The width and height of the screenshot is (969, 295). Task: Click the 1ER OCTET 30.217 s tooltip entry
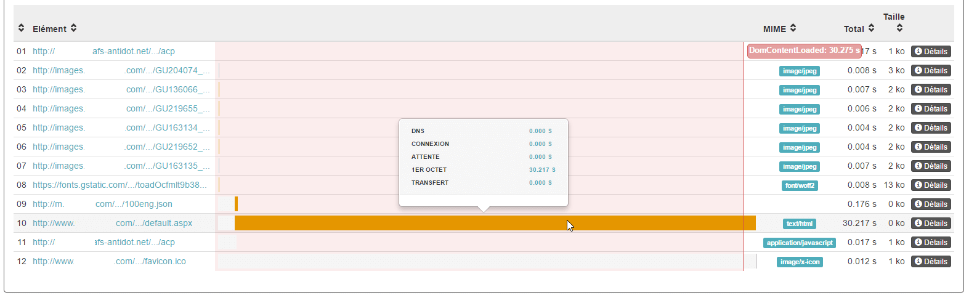[484, 169]
